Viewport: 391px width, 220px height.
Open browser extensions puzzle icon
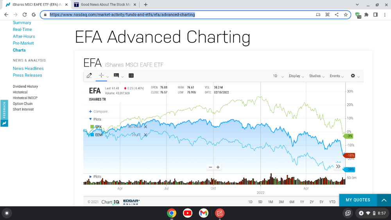click(x=366, y=14)
